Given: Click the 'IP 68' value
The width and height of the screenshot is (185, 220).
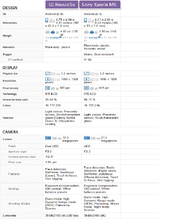Looking at the screenshot, I should [88, 60].
